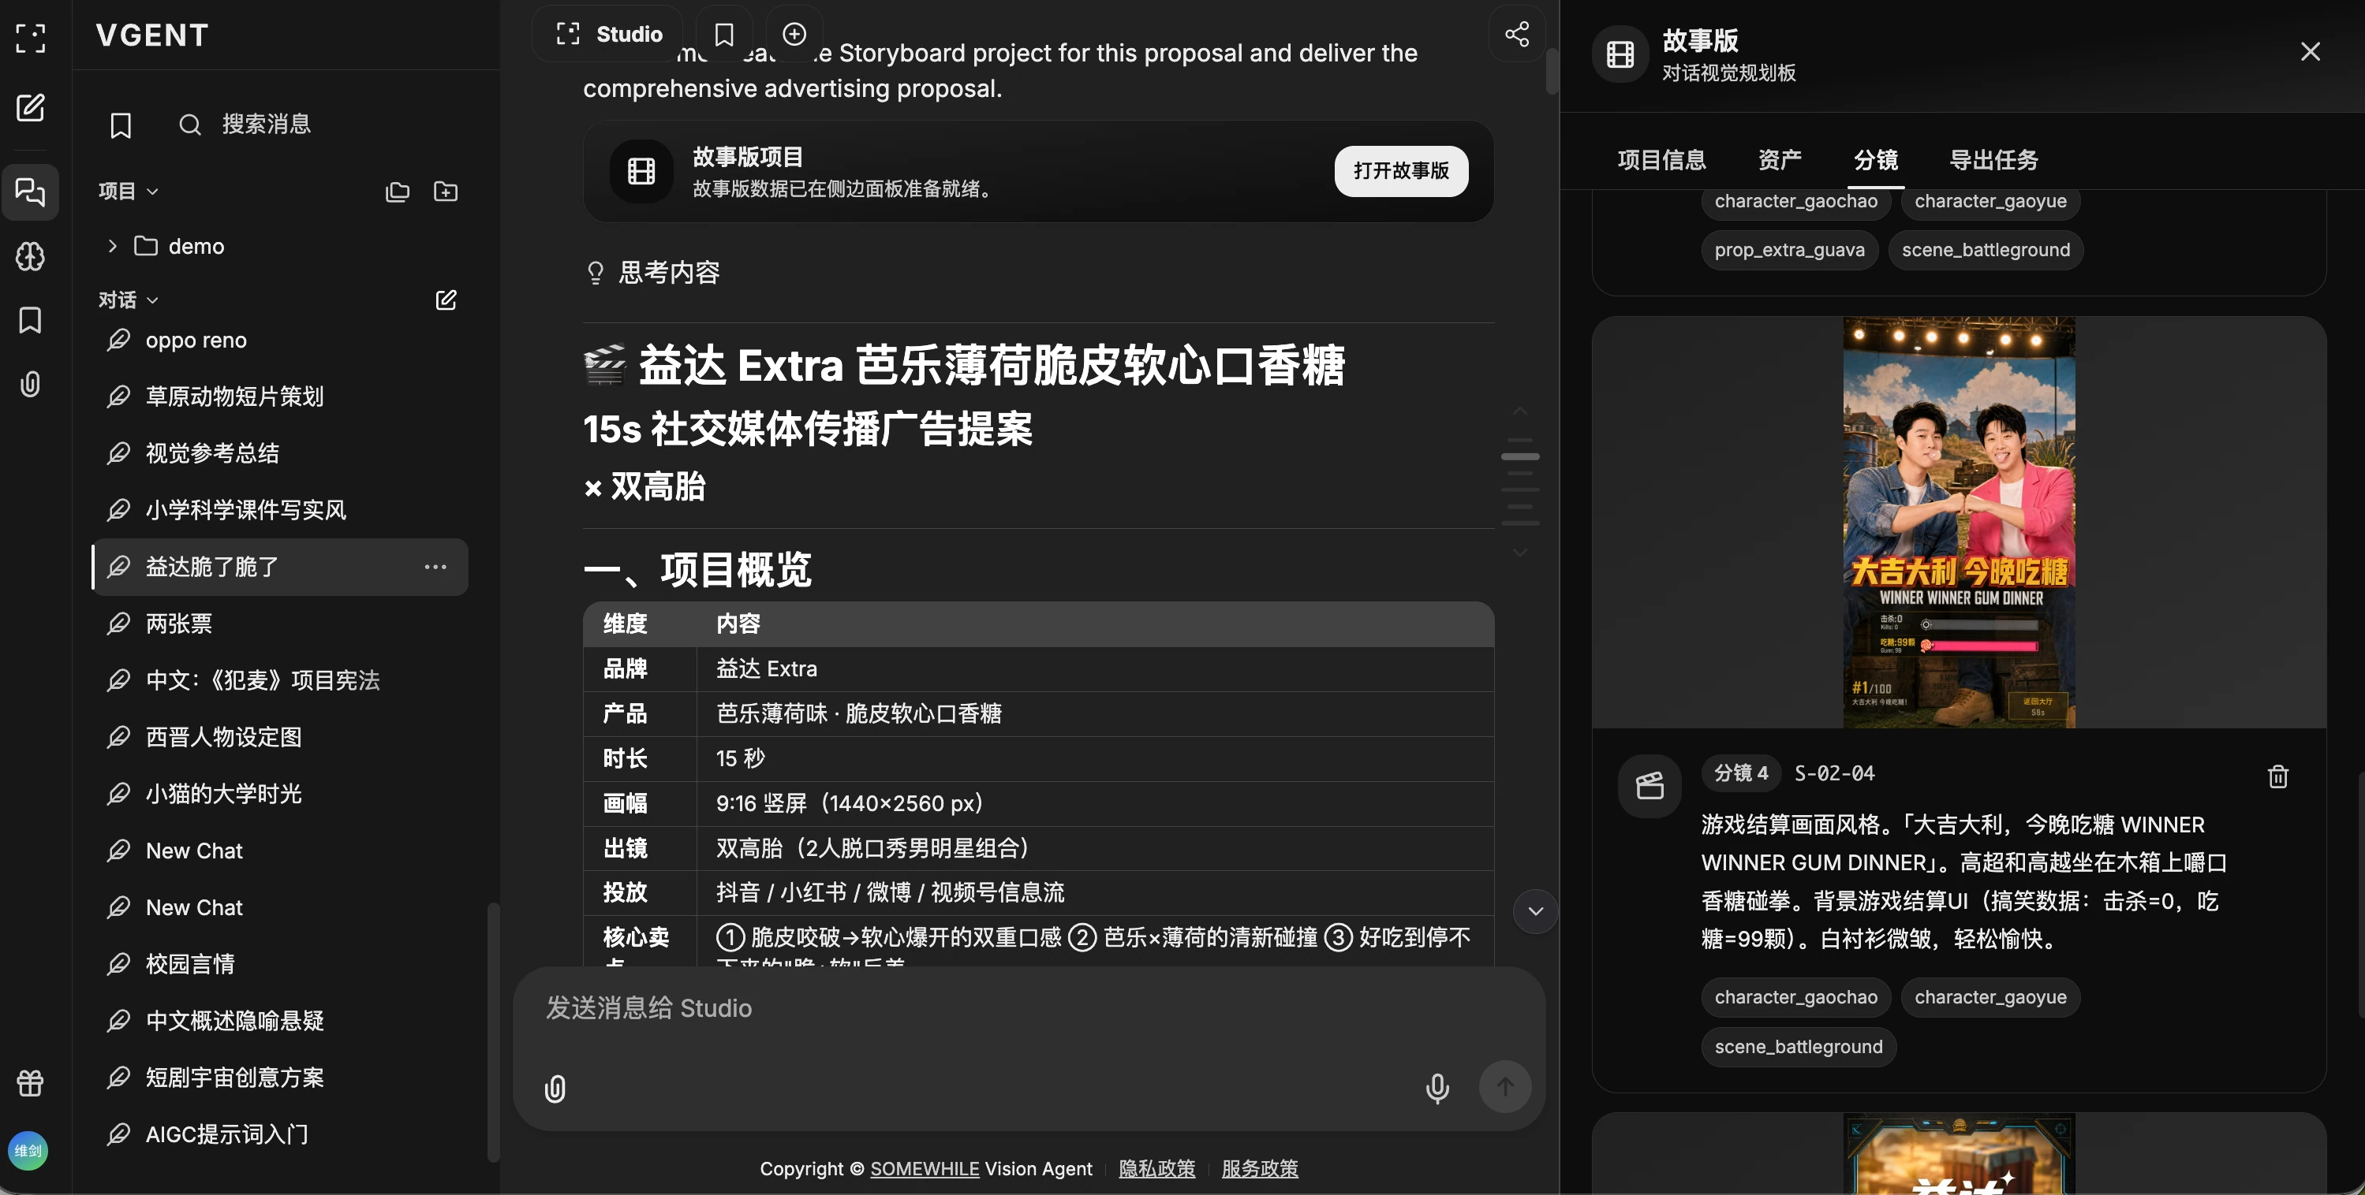Open the Studio mode selector
Image resolution: width=2365 pixels, height=1195 pixels.
click(x=607, y=34)
